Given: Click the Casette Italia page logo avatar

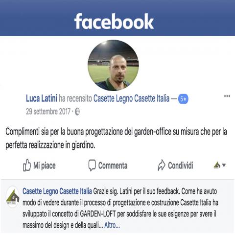Looking at the screenshot, I should [x=13, y=197].
